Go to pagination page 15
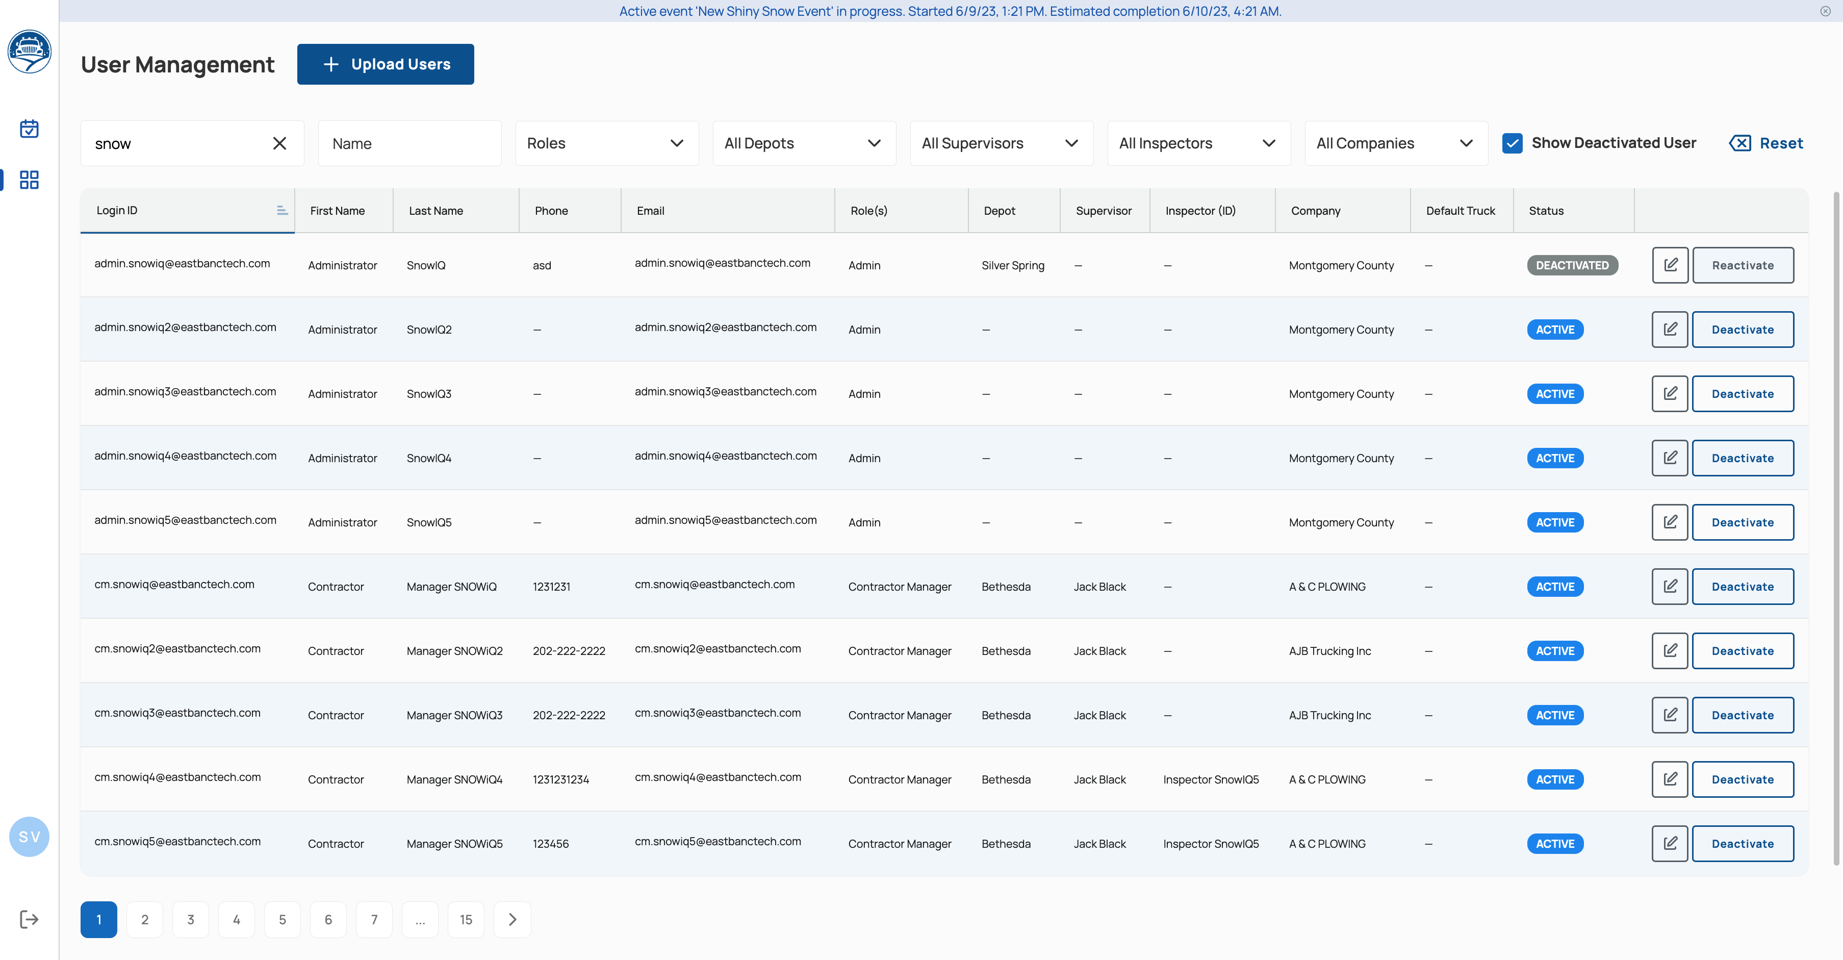The image size is (1843, 960). click(466, 919)
